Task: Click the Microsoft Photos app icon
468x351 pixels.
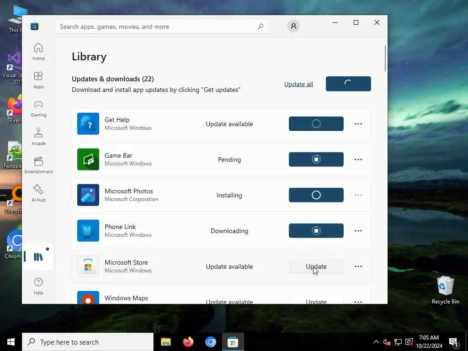Action: pyautogui.click(x=88, y=195)
